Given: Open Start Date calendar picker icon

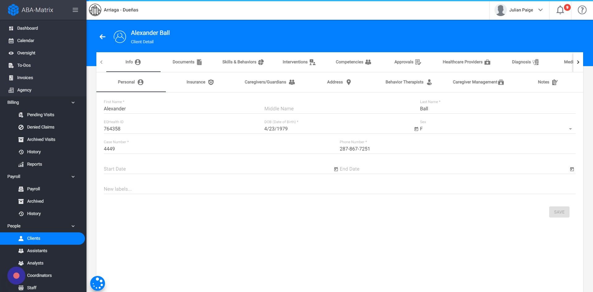Looking at the screenshot, I should pyautogui.click(x=336, y=169).
